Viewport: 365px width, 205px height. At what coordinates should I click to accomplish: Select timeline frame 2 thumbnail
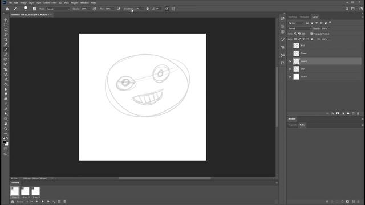[25, 191]
